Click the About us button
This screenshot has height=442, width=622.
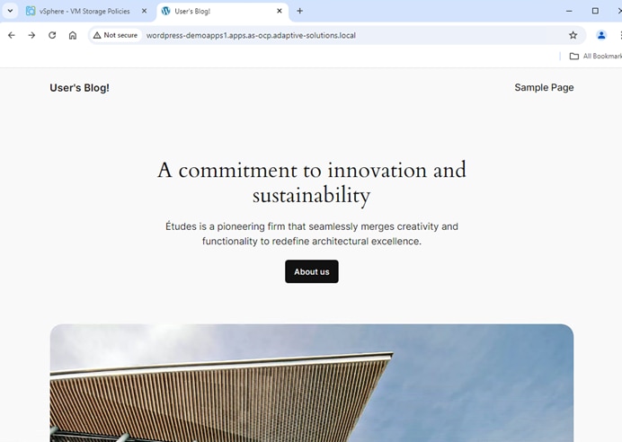(312, 271)
